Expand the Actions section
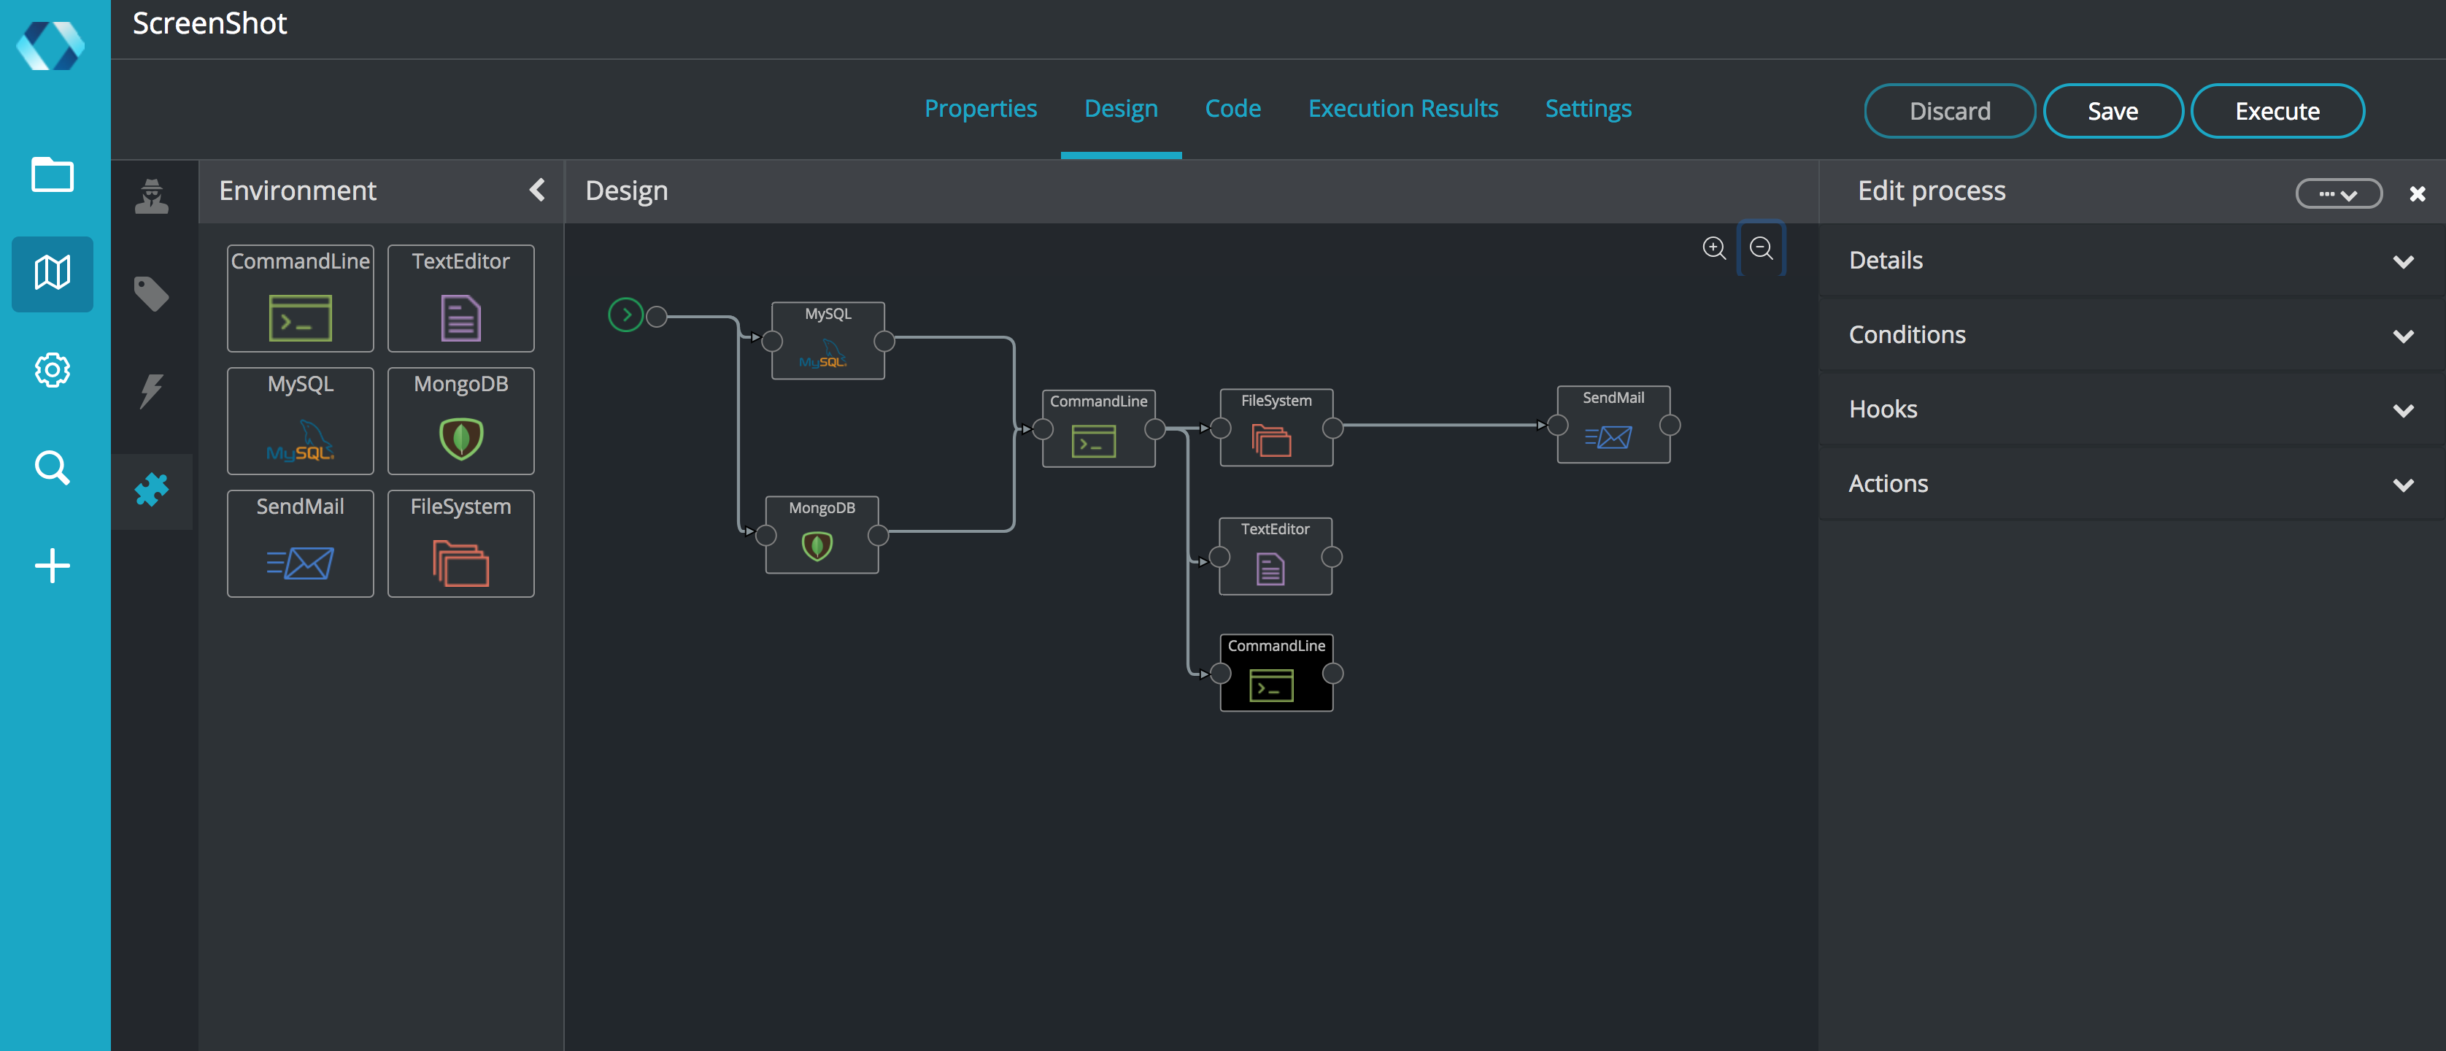2446x1051 pixels. click(x=2131, y=483)
